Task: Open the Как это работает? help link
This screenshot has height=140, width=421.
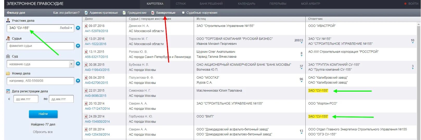Action: point(66,13)
